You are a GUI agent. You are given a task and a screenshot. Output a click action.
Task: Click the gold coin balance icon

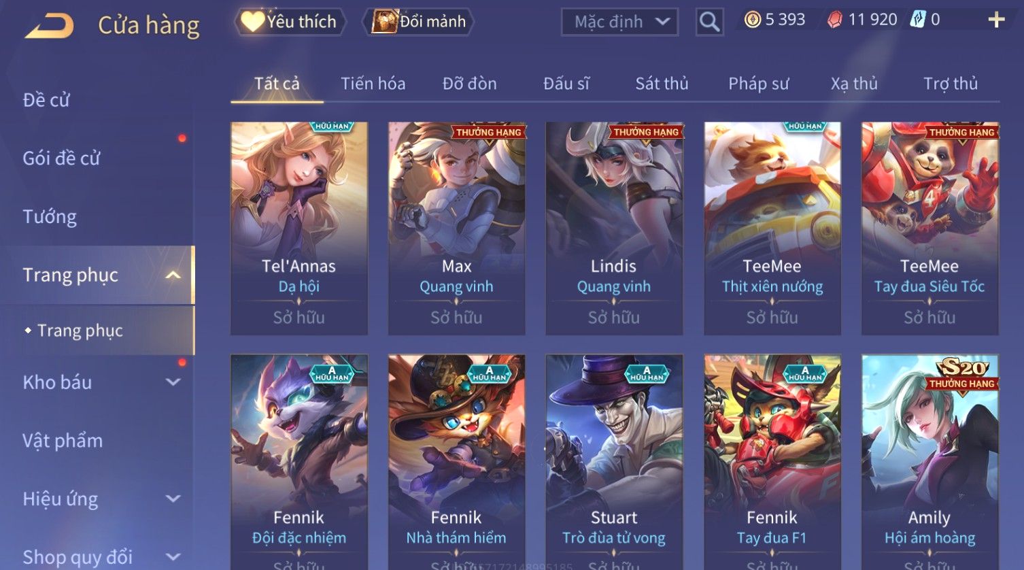pos(752,20)
